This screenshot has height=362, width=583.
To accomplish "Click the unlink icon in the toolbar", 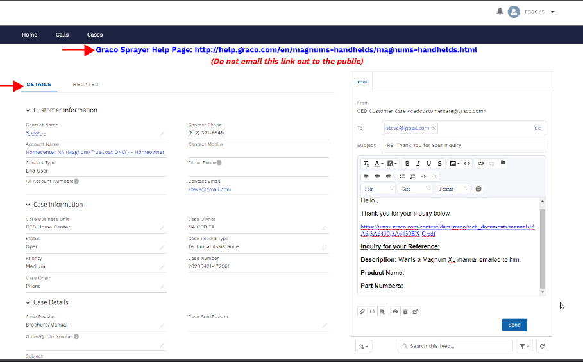I will click(491, 164).
